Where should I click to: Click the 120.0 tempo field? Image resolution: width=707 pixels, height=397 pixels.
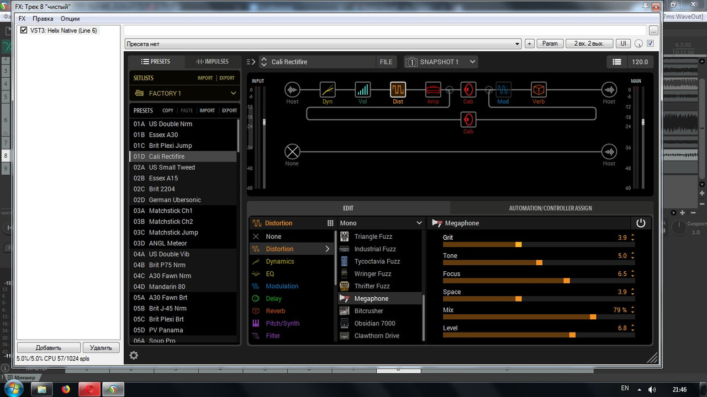640,62
